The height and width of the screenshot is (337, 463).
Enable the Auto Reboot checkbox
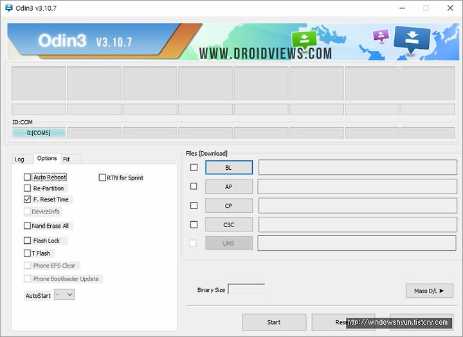tap(27, 177)
